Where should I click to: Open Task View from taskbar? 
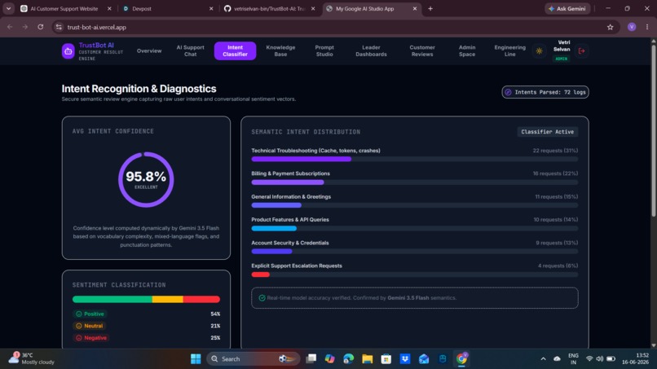(x=311, y=359)
